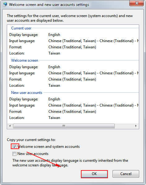
Task: Click Welcome screen Location Taiwan value
Action: [54, 86]
